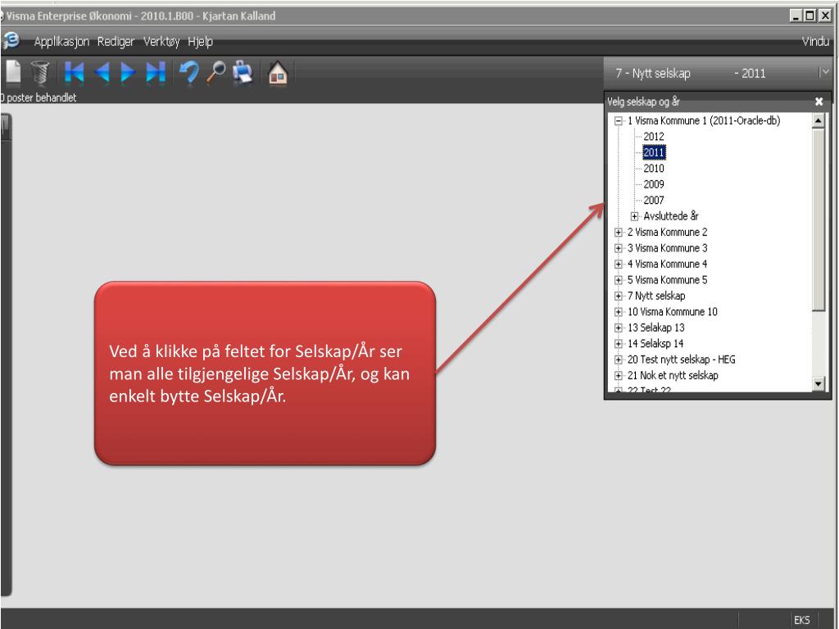
Task: Collapse the 1 Visma Kommune 1 node
Action: pos(619,121)
